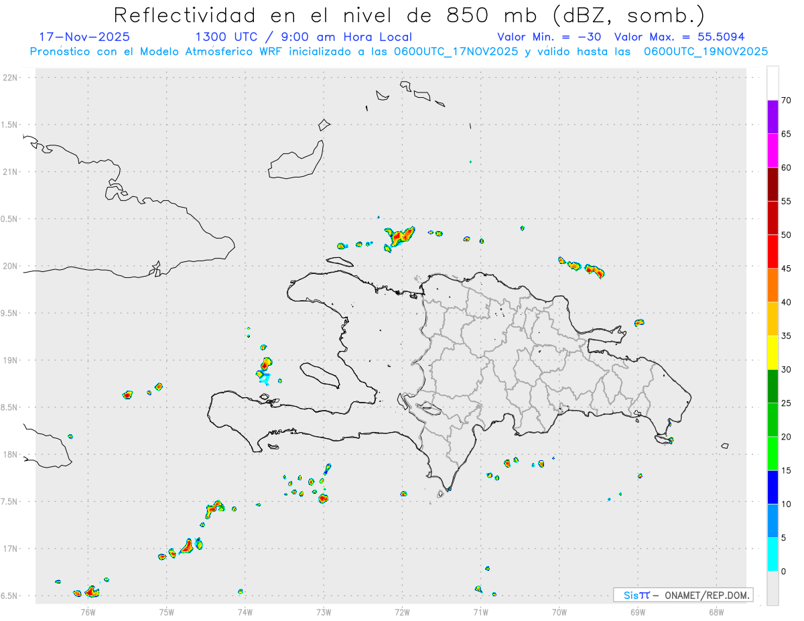Click the 'ONAMET/REP.DOM.' credit label
Viewport: 804px width, 621px height.
tap(707, 595)
